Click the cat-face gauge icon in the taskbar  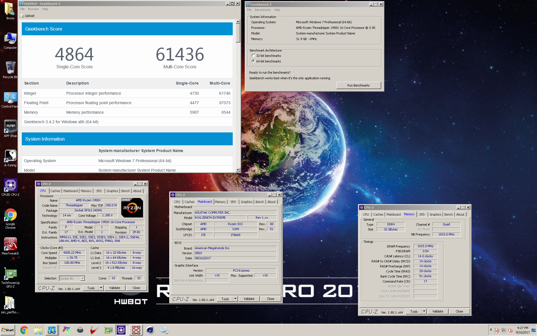(x=80, y=330)
